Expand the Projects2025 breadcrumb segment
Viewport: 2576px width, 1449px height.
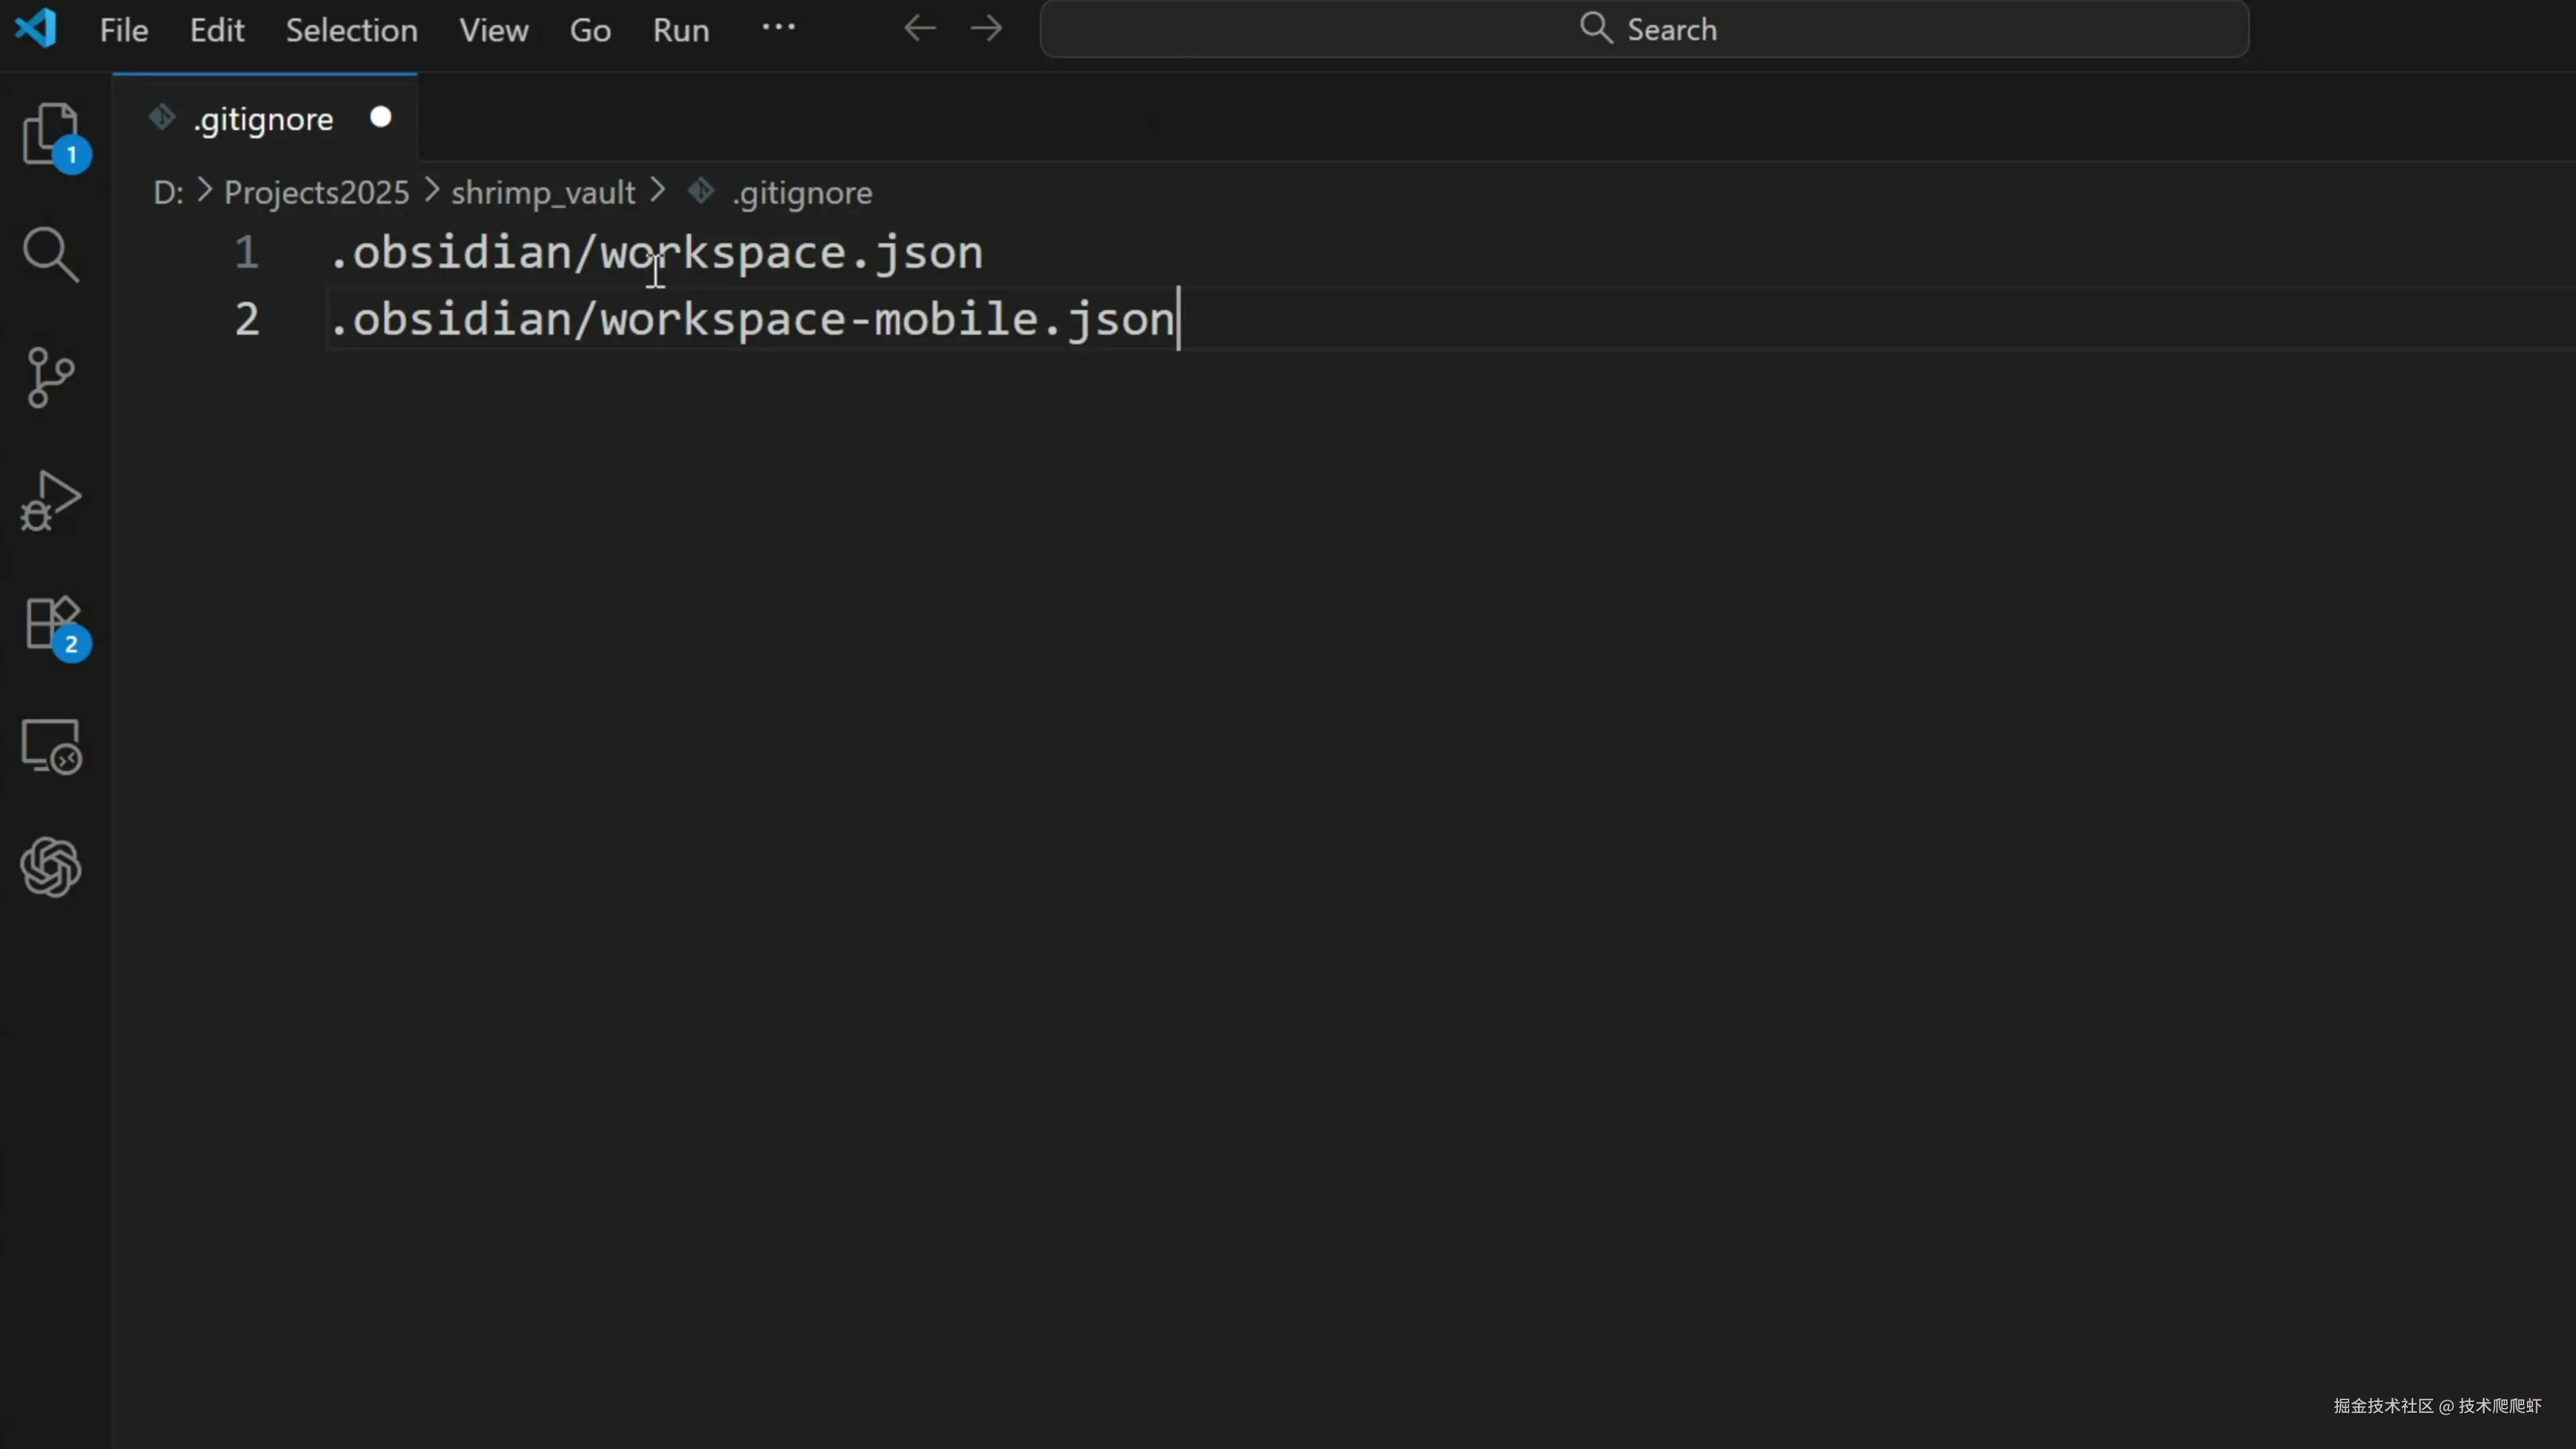[316, 192]
